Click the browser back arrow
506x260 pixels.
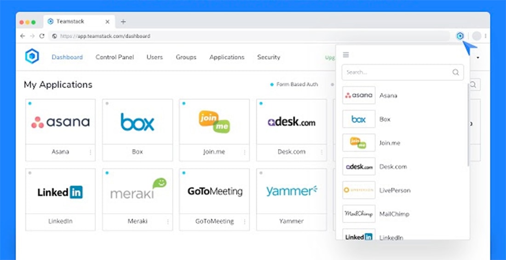22,36
